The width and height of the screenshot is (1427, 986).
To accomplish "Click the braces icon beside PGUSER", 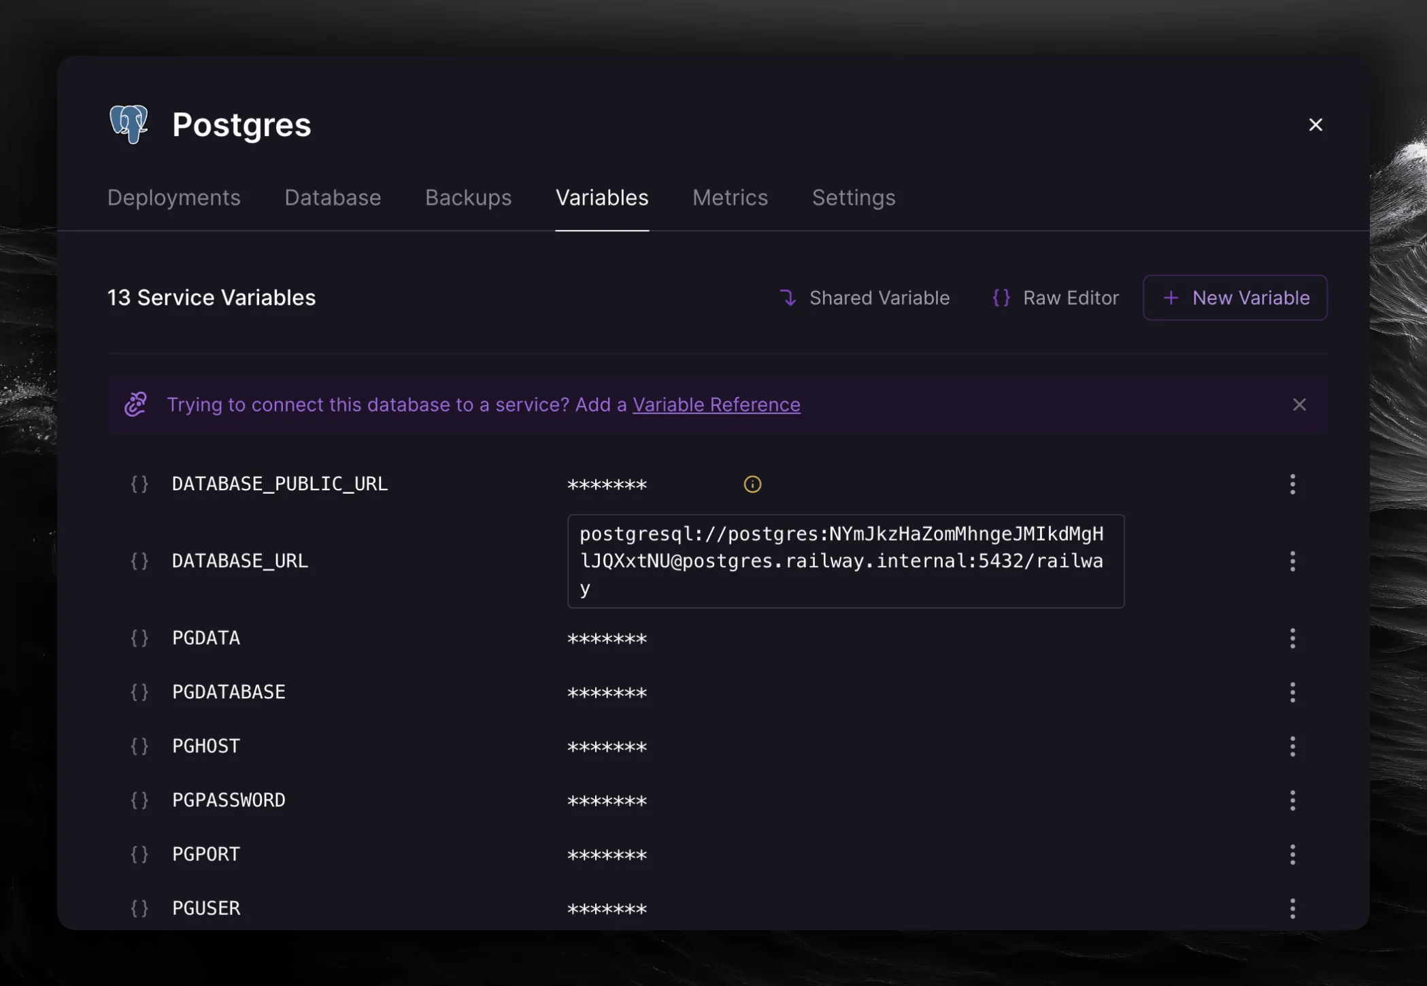I will pos(139,908).
